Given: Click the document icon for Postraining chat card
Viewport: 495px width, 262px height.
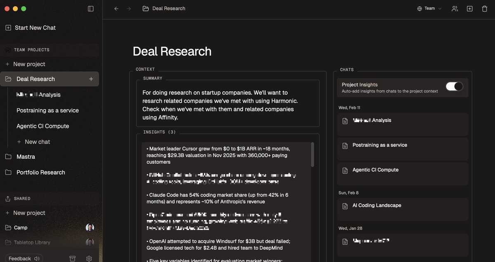Looking at the screenshot, I should coord(345,145).
